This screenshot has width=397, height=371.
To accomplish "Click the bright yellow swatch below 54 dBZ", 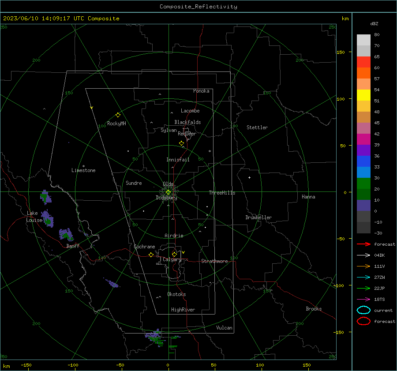I will tap(363, 95).
